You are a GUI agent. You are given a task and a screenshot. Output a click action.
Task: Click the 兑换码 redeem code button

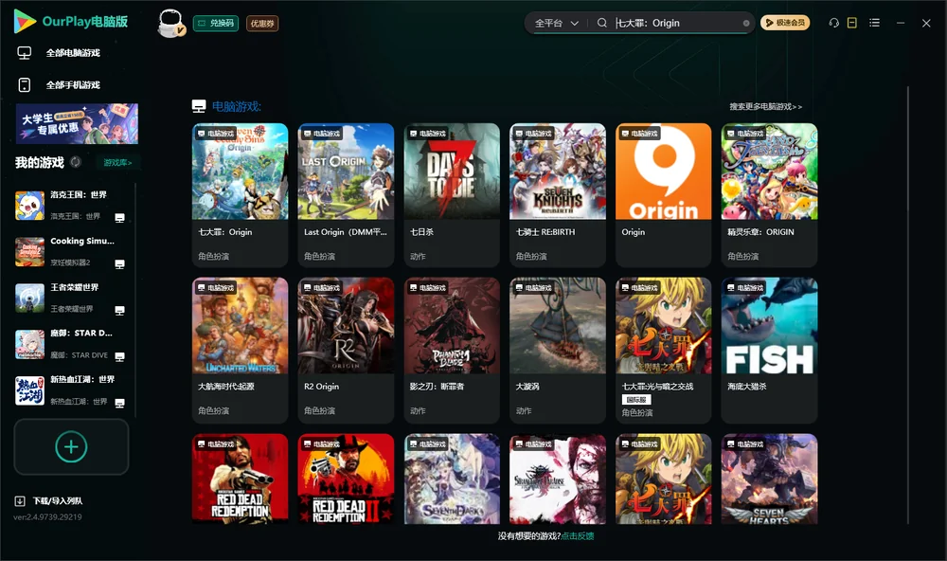(216, 24)
